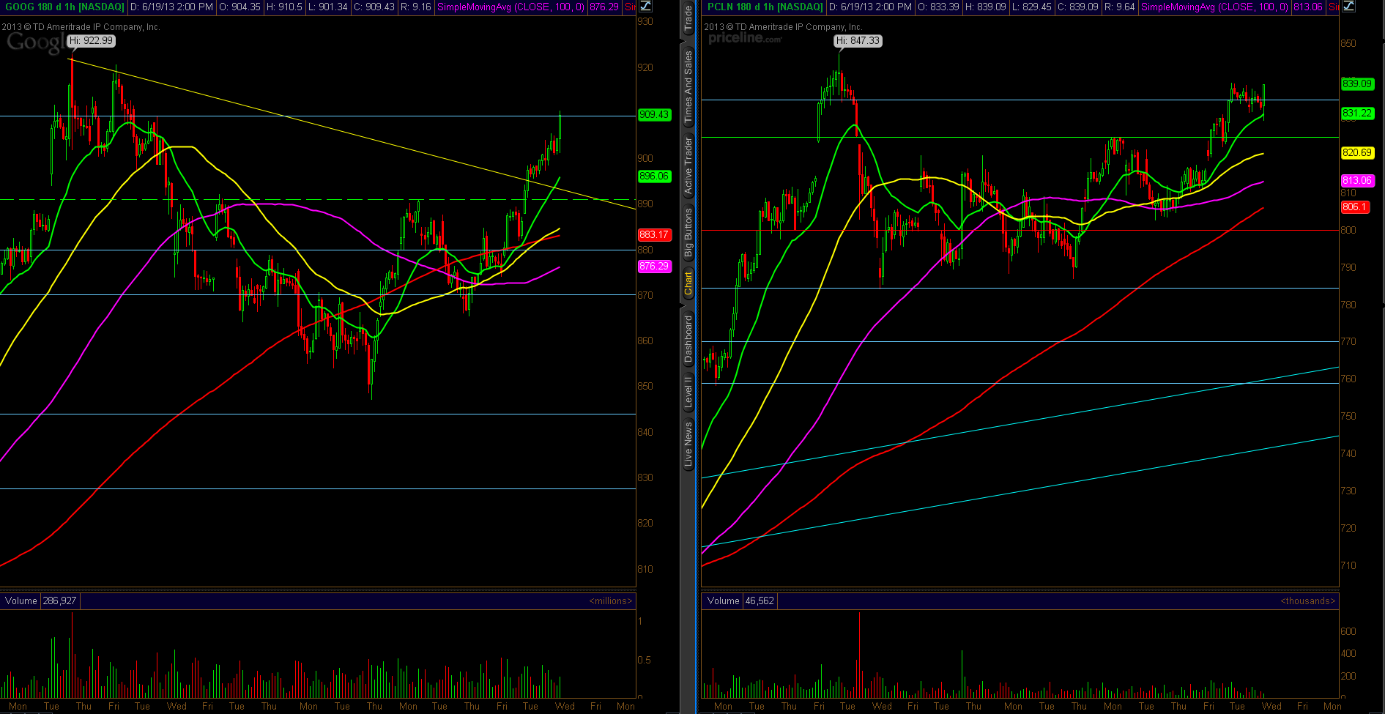Screen dimensions: 1385x714
Task: Click the GOOG Volume 286,927 label
Action: click(x=40, y=601)
